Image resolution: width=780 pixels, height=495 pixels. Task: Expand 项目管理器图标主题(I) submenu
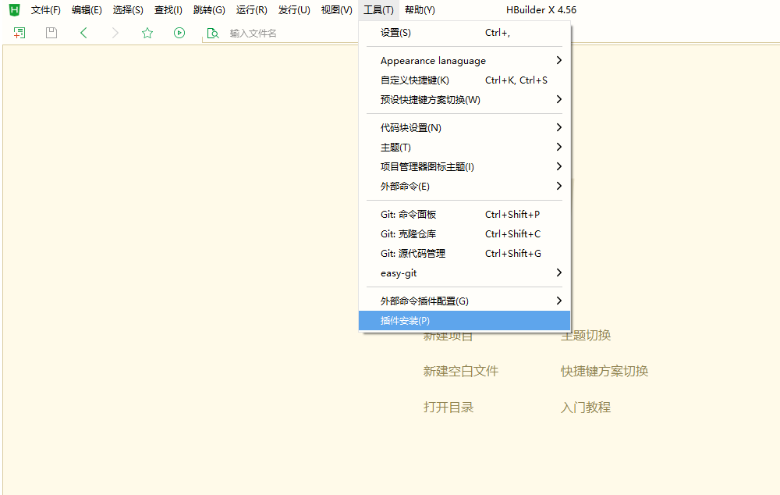click(x=465, y=167)
